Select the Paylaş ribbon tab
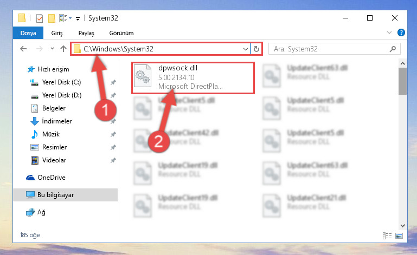 [x=86, y=33]
